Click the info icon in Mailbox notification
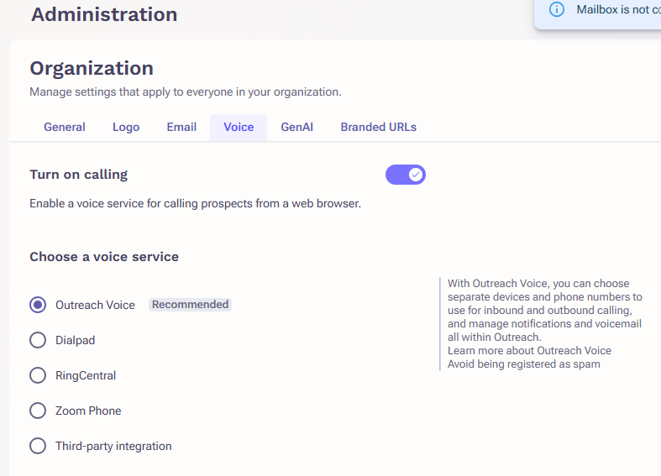 point(557,9)
